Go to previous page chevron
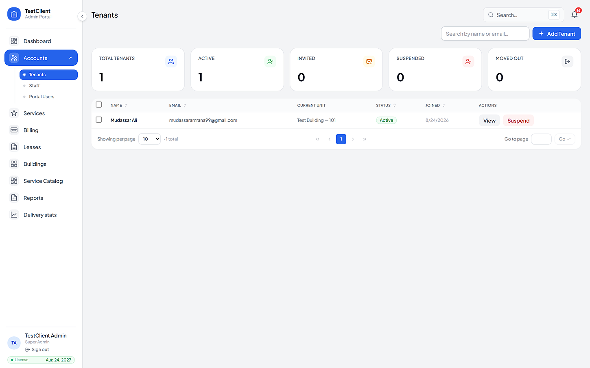The image size is (590, 368). [x=329, y=139]
